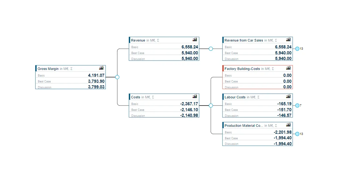Open chart icon on Gross Margin node

tap(101, 68)
